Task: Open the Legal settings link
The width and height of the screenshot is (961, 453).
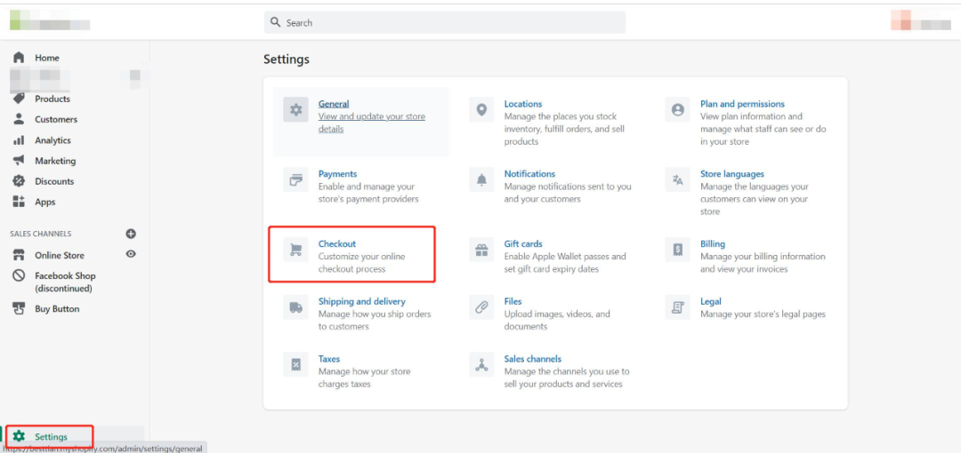Action: click(x=711, y=301)
